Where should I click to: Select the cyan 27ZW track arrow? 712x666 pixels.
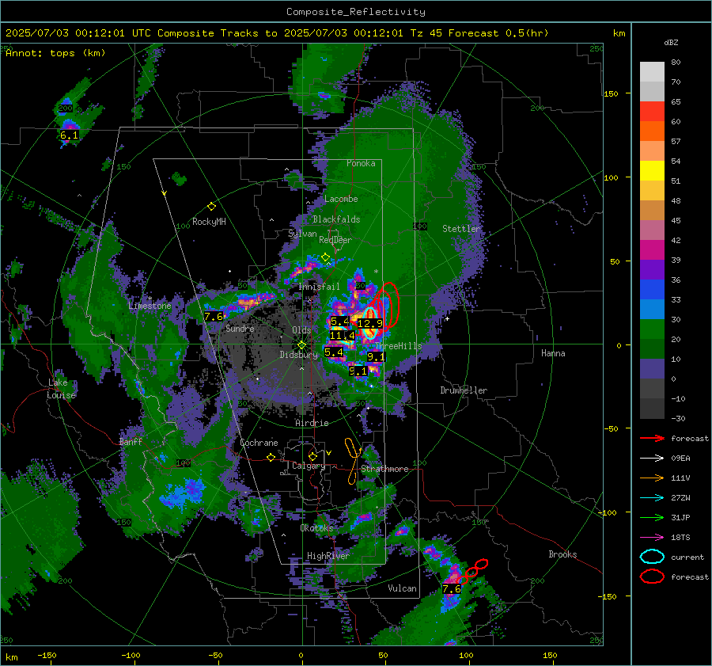click(x=652, y=498)
